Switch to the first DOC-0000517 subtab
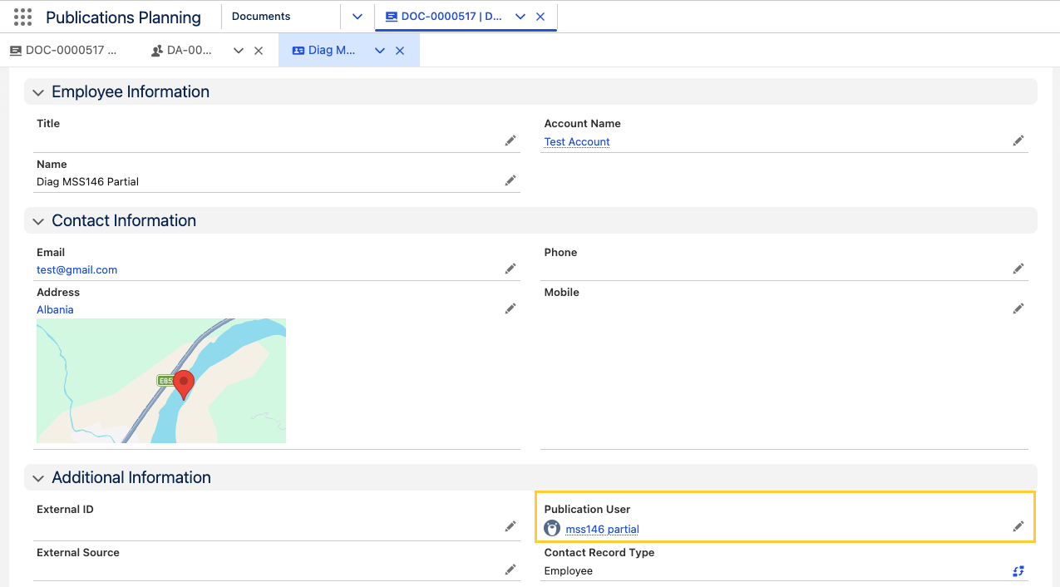This screenshot has height=587, width=1060. coord(63,51)
